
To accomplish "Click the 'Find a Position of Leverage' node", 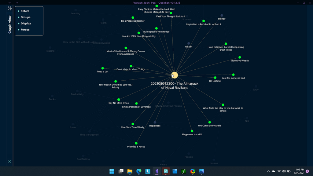I will (136, 103).
